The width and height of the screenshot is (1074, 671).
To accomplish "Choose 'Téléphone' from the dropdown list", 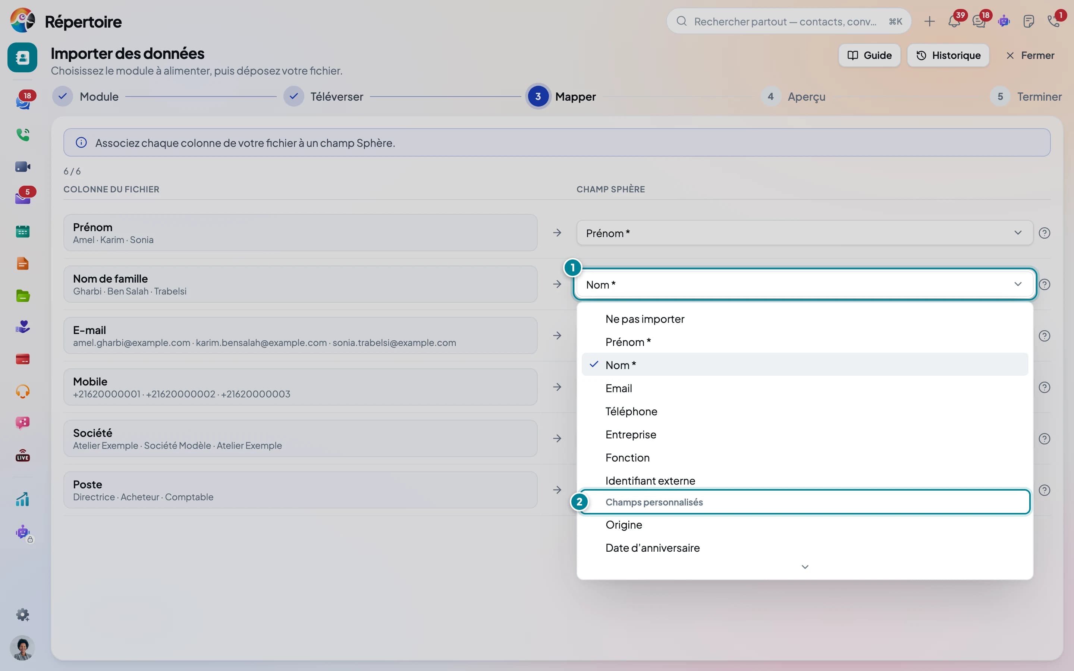I will pyautogui.click(x=805, y=412).
